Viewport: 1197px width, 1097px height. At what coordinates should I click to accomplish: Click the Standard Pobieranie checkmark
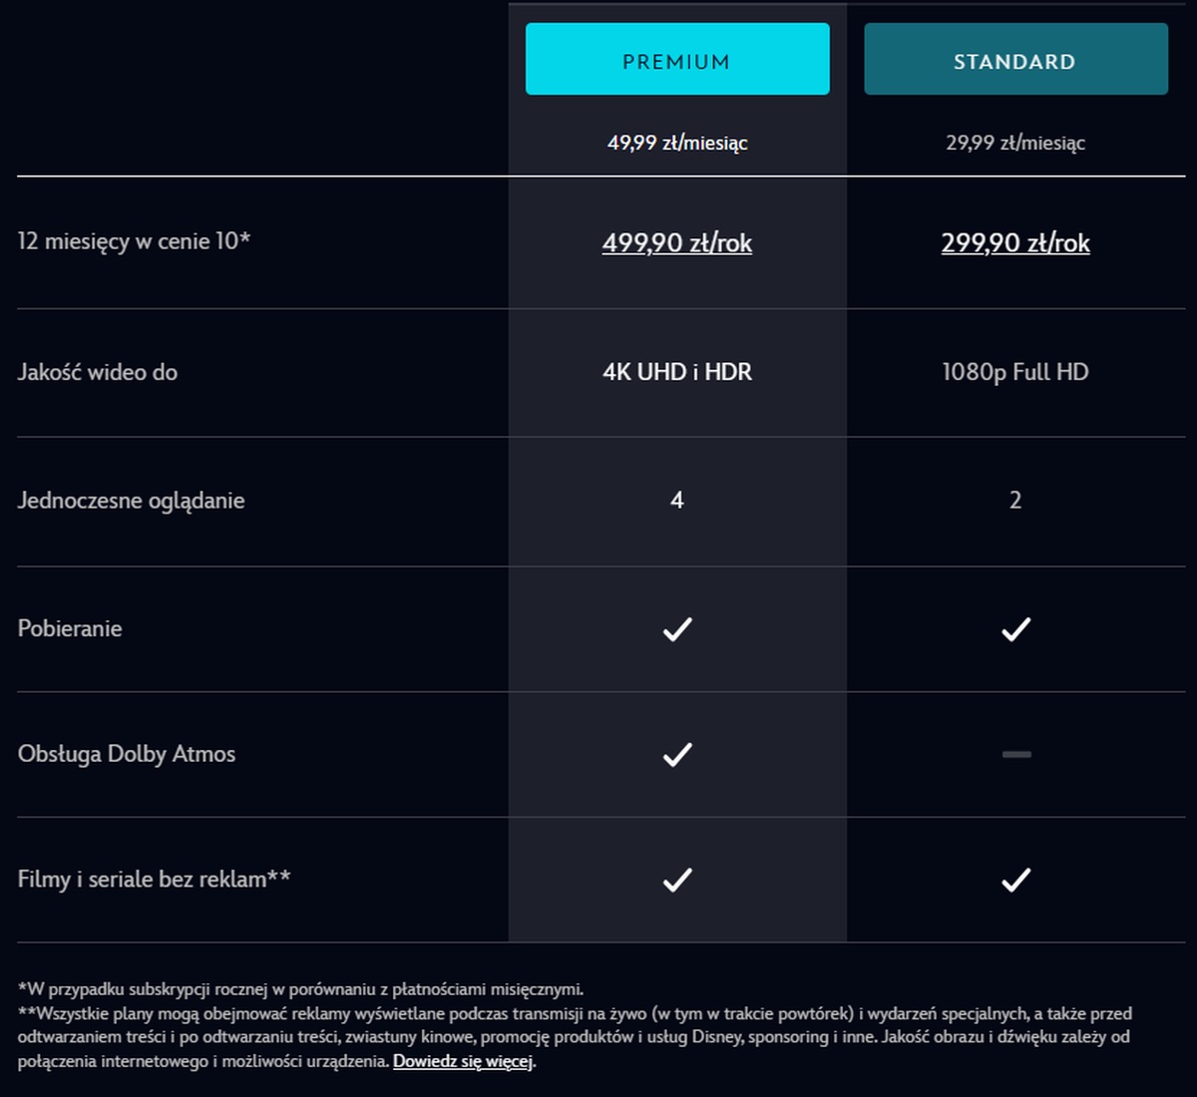point(1015,629)
